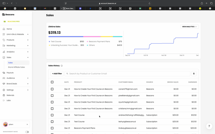
Task: Click the Search by Product or Customer Email field
Action: point(127,74)
